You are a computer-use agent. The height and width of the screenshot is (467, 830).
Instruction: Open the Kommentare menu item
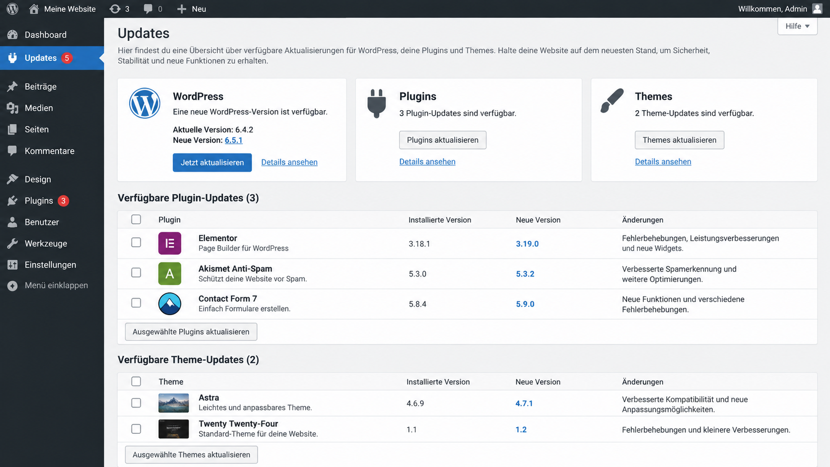click(x=52, y=151)
